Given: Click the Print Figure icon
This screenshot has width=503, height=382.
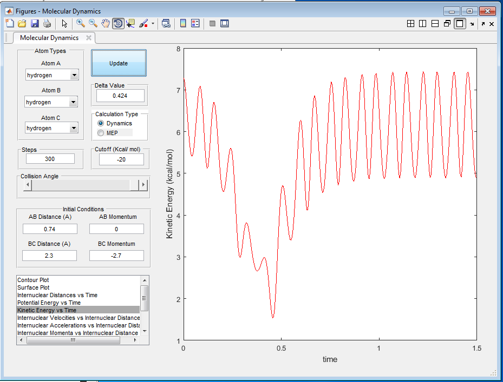Looking at the screenshot, I should point(47,23).
